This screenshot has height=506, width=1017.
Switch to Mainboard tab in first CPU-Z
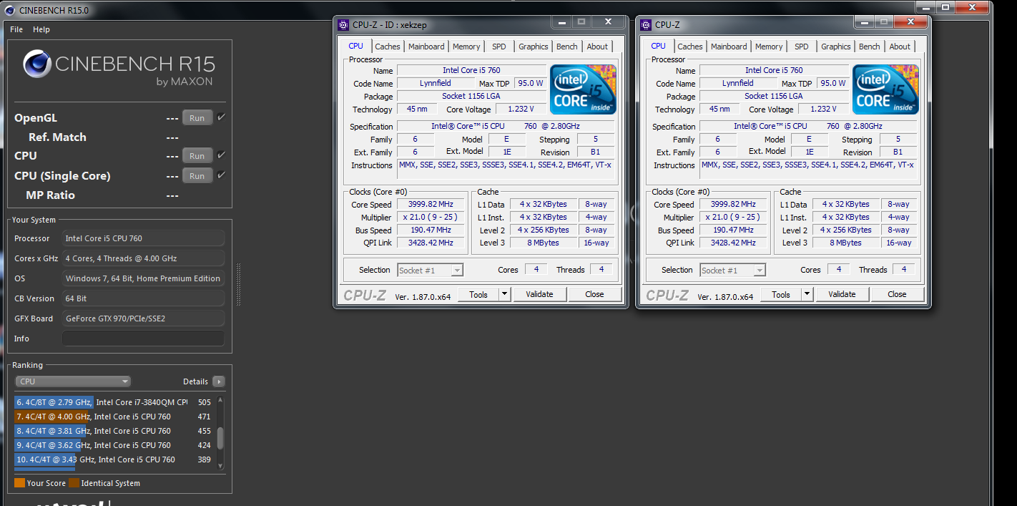(x=426, y=47)
